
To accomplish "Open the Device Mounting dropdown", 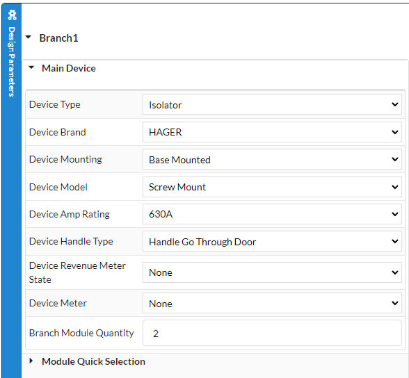I will tap(272, 159).
